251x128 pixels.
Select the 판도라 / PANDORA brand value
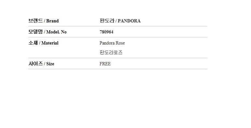click(x=120, y=21)
